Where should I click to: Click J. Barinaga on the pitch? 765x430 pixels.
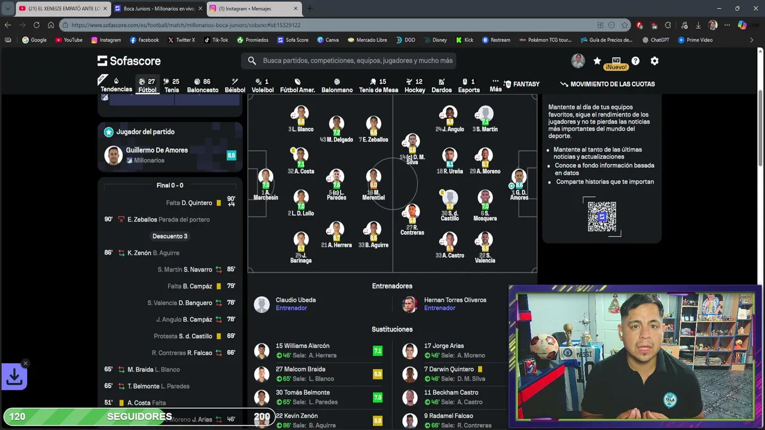coord(301,248)
